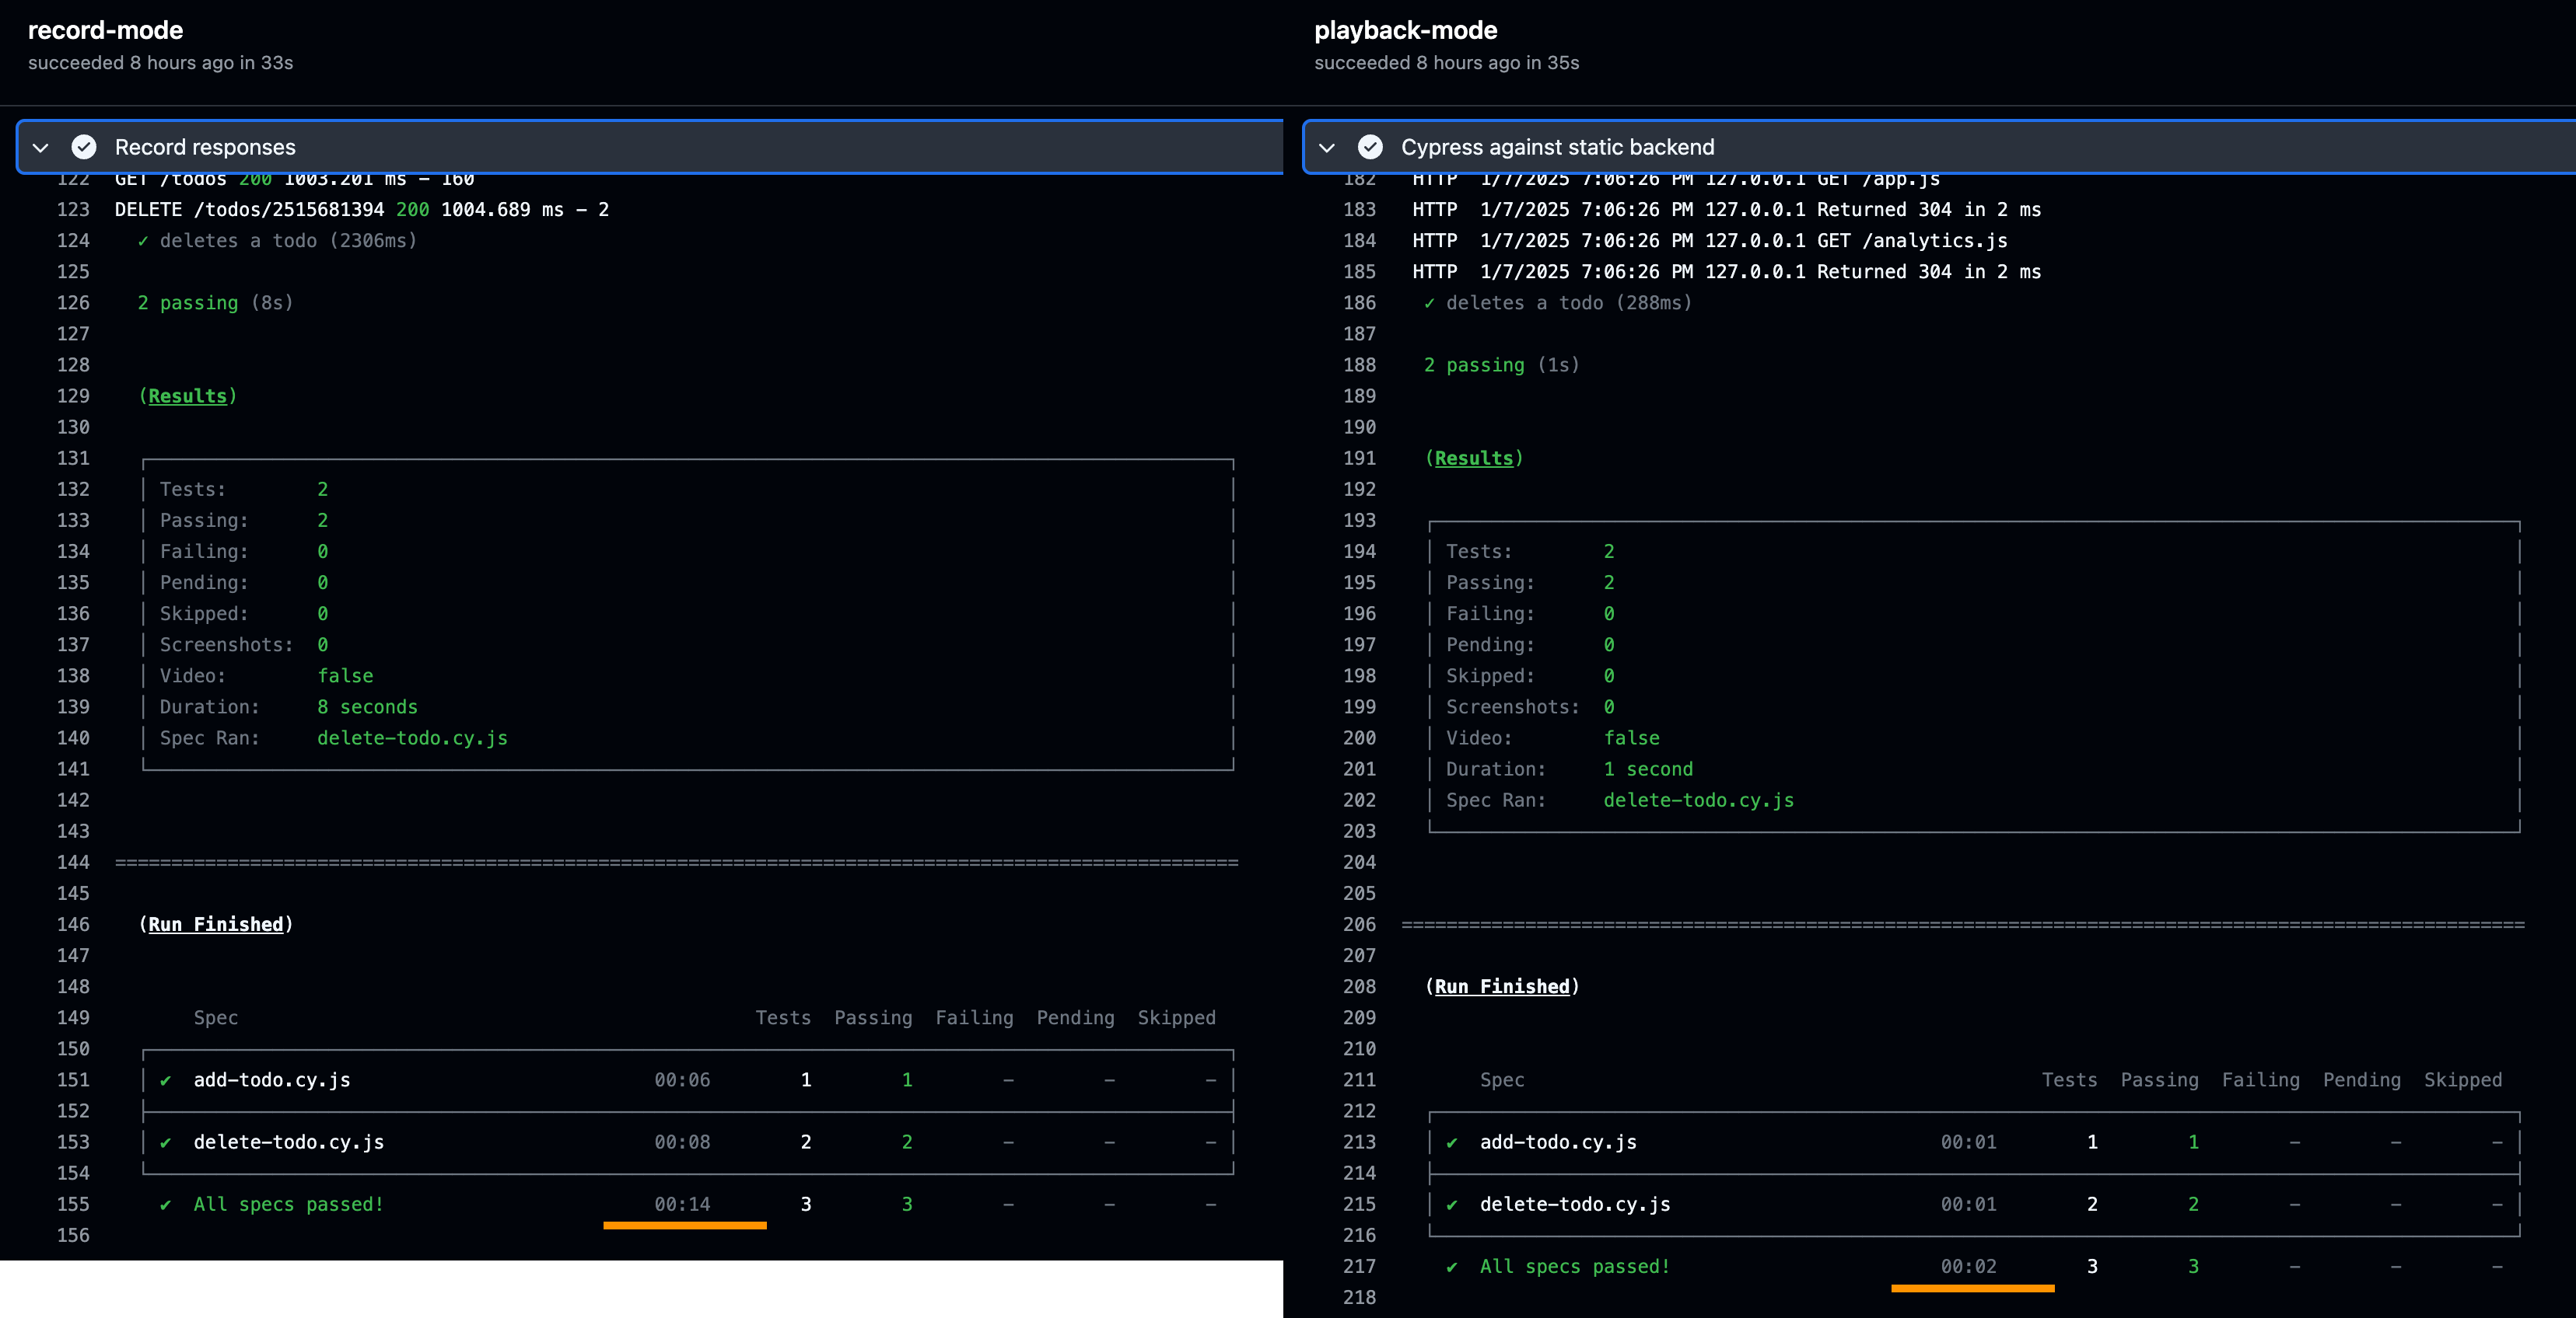Click 'All specs passed!' in playback-mode log
The height and width of the screenshot is (1318, 2576).
tap(1575, 1266)
